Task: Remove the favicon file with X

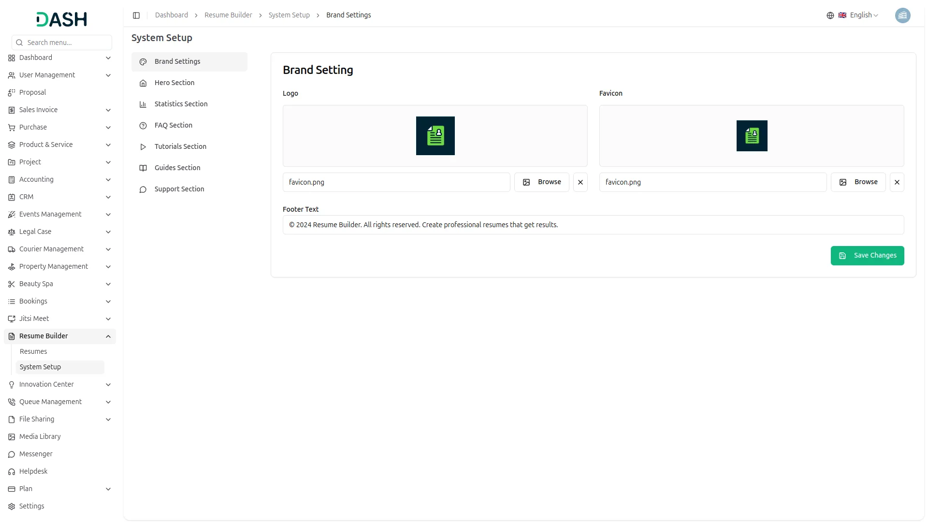Action: point(897,182)
